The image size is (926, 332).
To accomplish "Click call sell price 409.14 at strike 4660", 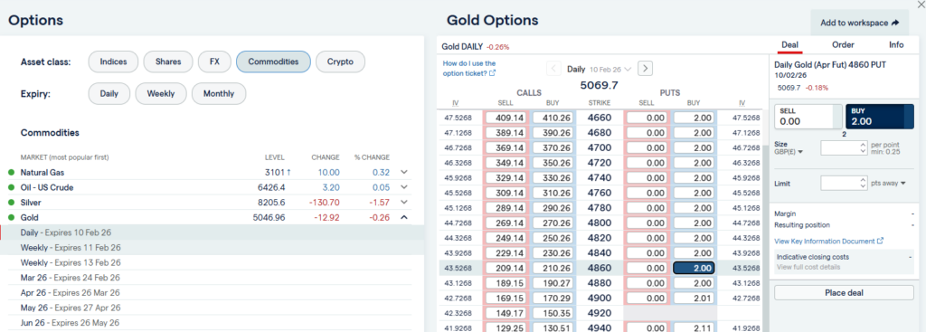I will (x=506, y=118).
